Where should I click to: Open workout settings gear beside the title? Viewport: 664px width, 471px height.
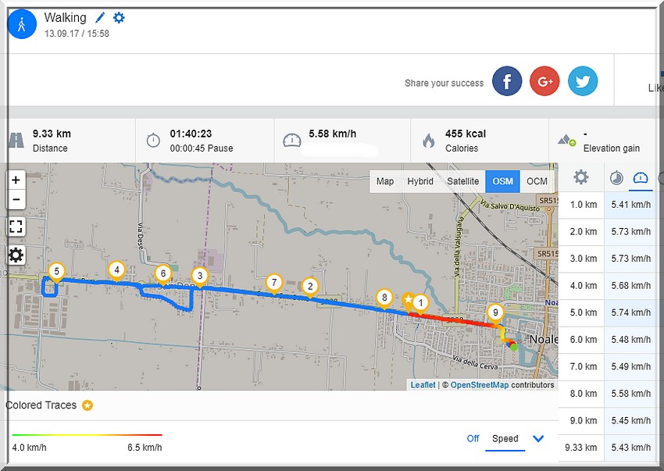(119, 17)
